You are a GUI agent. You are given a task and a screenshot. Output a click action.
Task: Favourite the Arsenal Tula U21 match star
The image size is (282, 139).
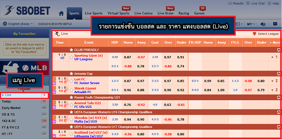coord(71,105)
